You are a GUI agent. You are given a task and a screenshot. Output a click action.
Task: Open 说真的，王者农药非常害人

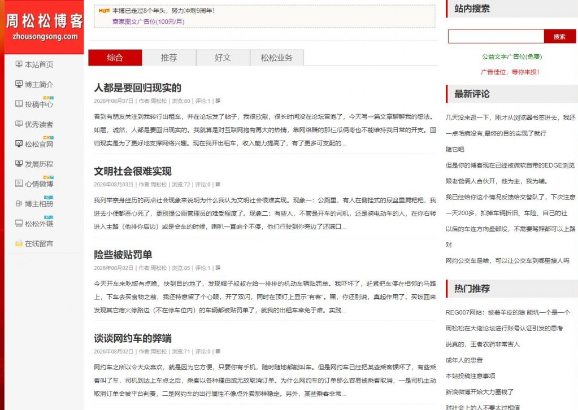(483, 344)
